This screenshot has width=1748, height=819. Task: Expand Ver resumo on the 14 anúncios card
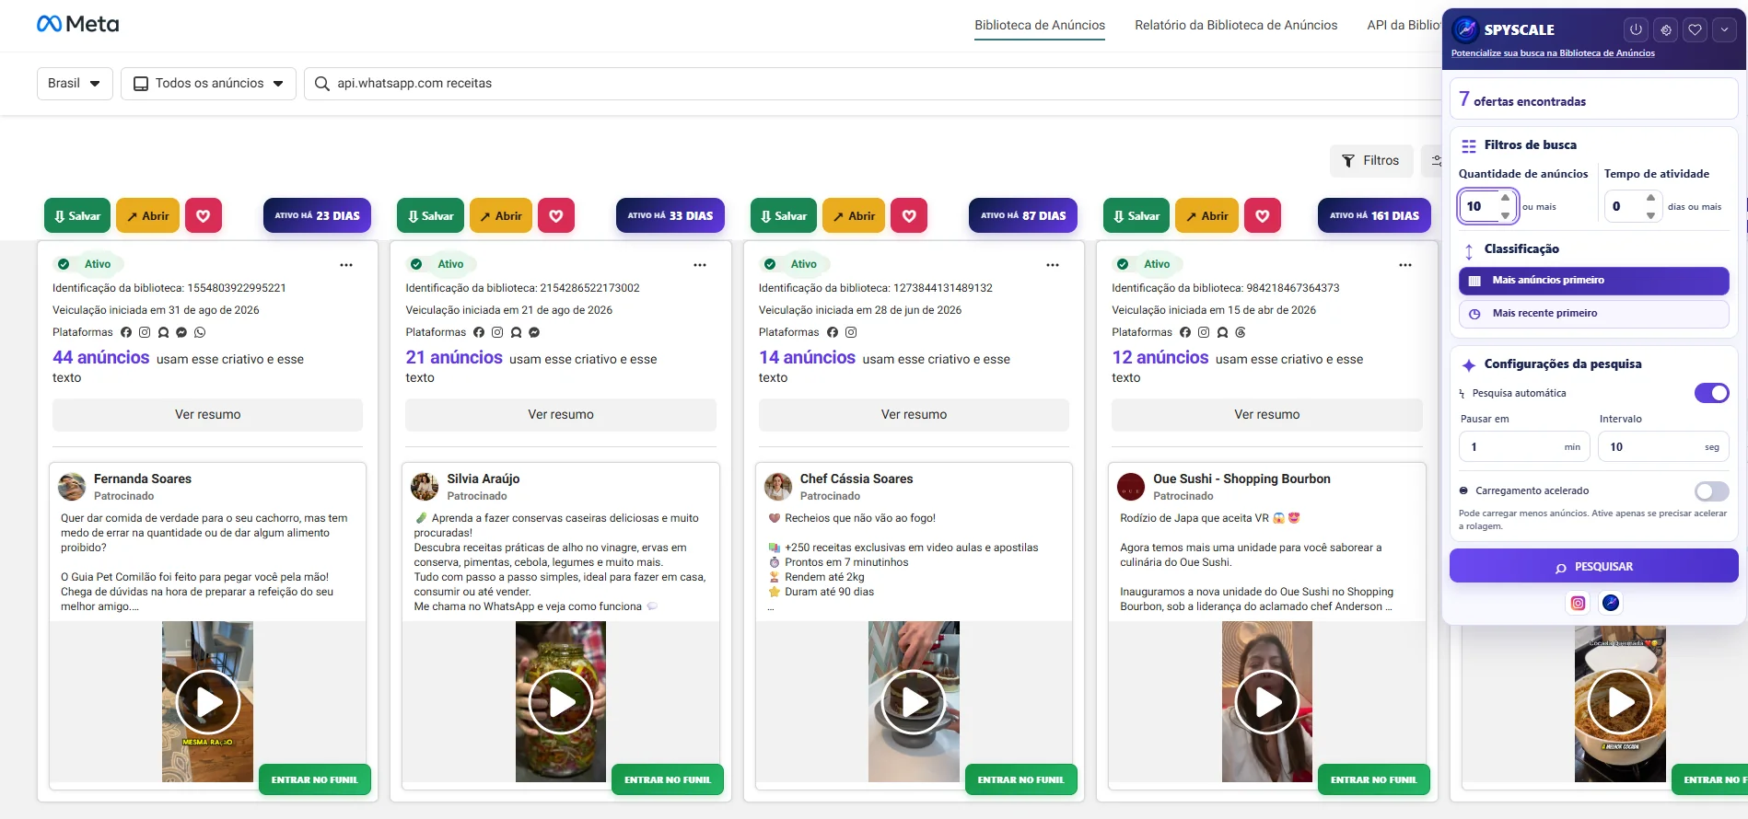(x=914, y=415)
